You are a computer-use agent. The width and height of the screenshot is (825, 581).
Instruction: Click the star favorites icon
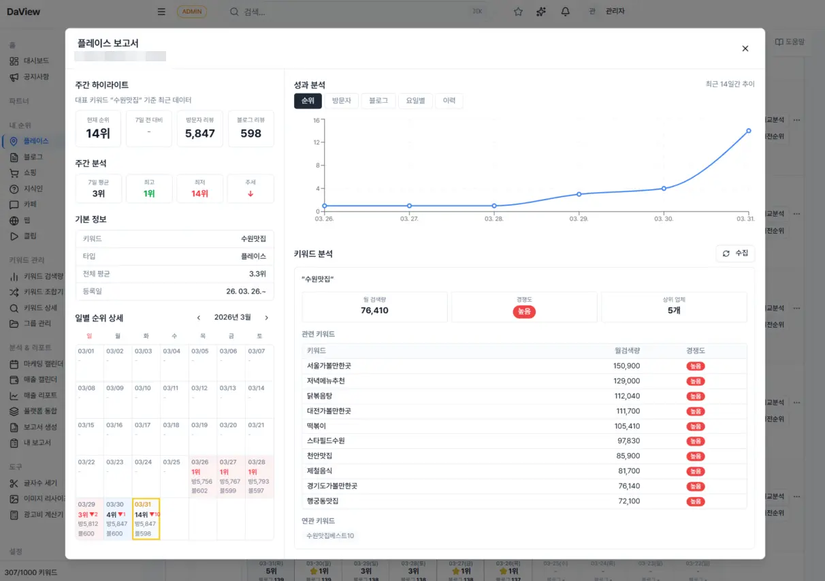(518, 12)
